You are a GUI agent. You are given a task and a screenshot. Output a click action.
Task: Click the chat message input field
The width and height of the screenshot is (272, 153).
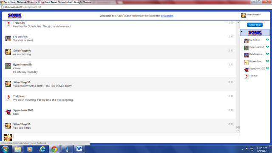coord(127,138)
